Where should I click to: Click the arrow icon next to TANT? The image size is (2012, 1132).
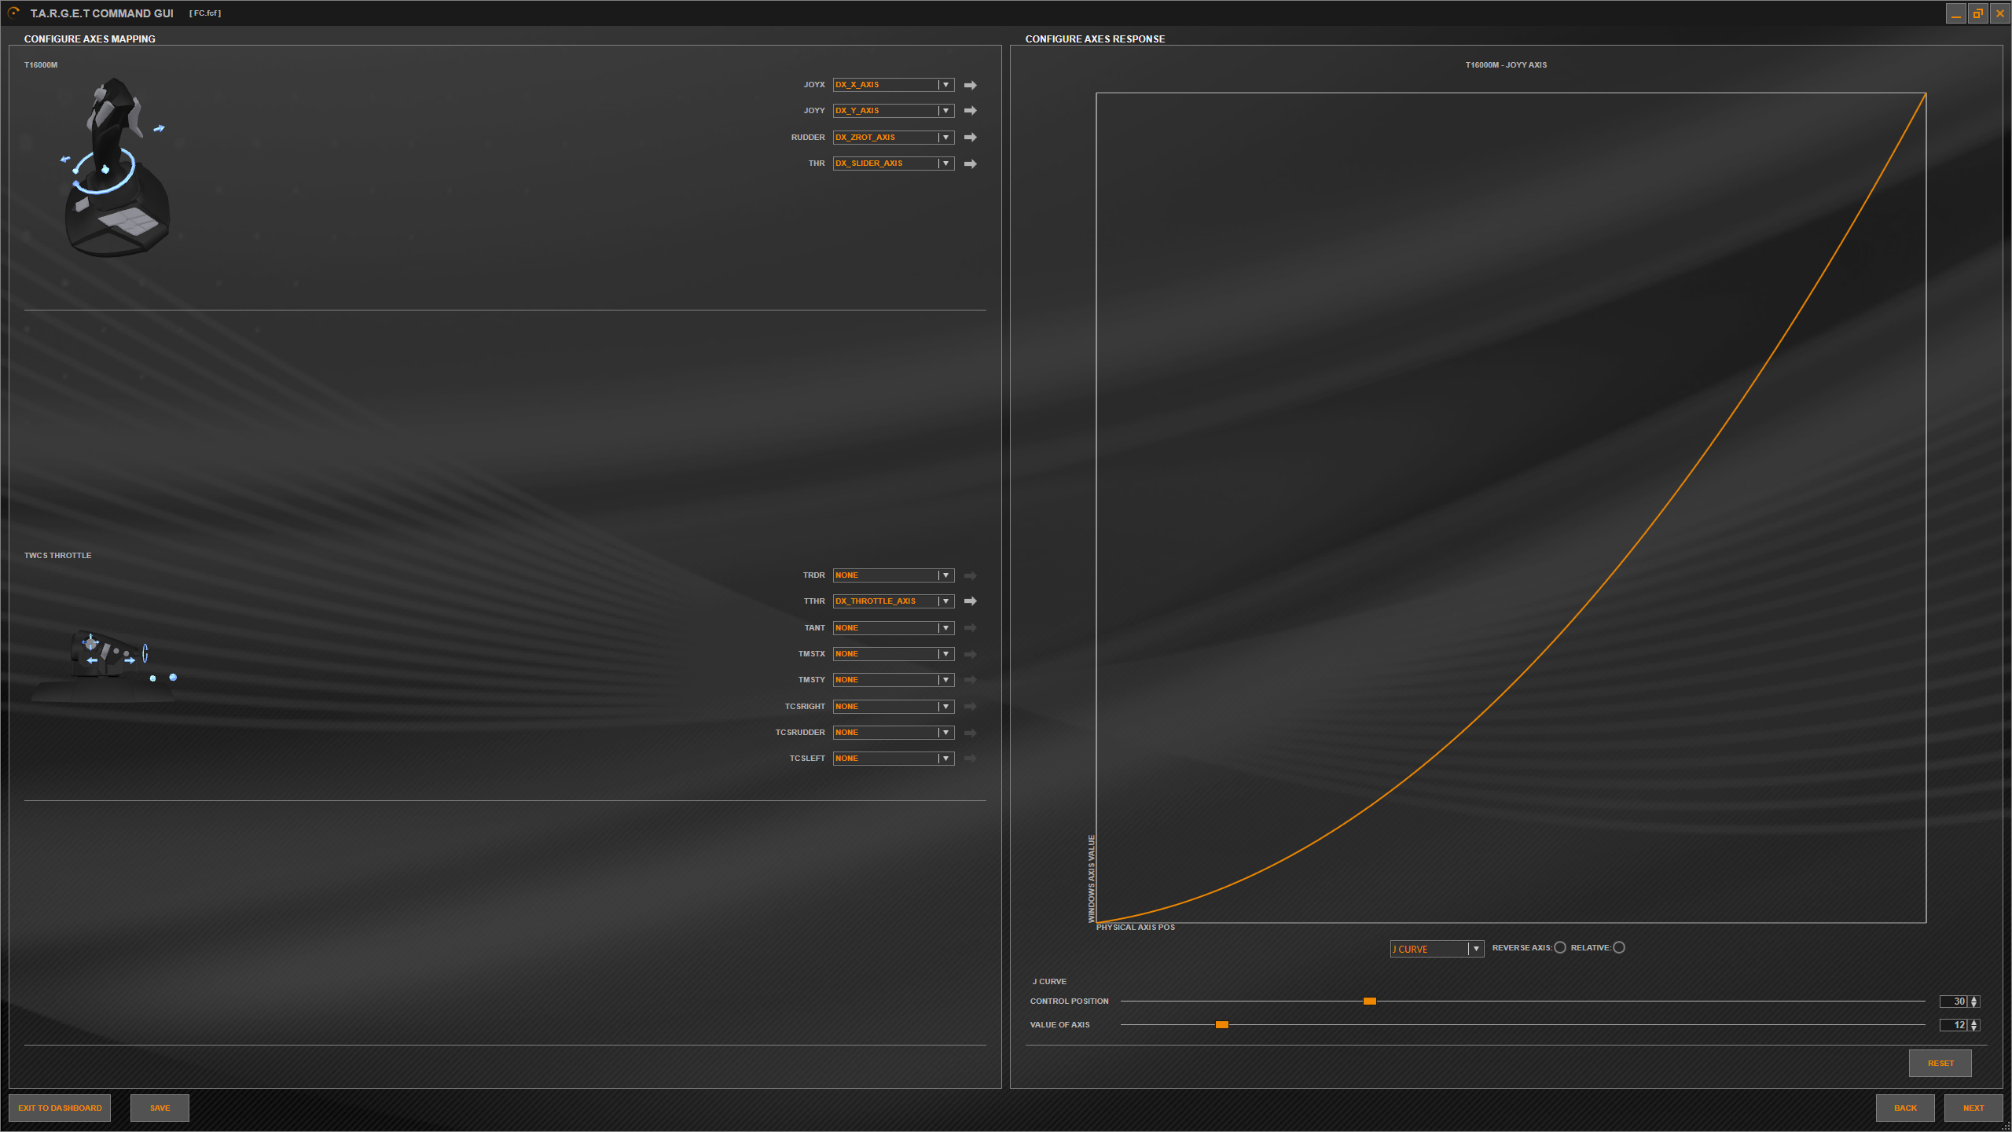point(970,628)
